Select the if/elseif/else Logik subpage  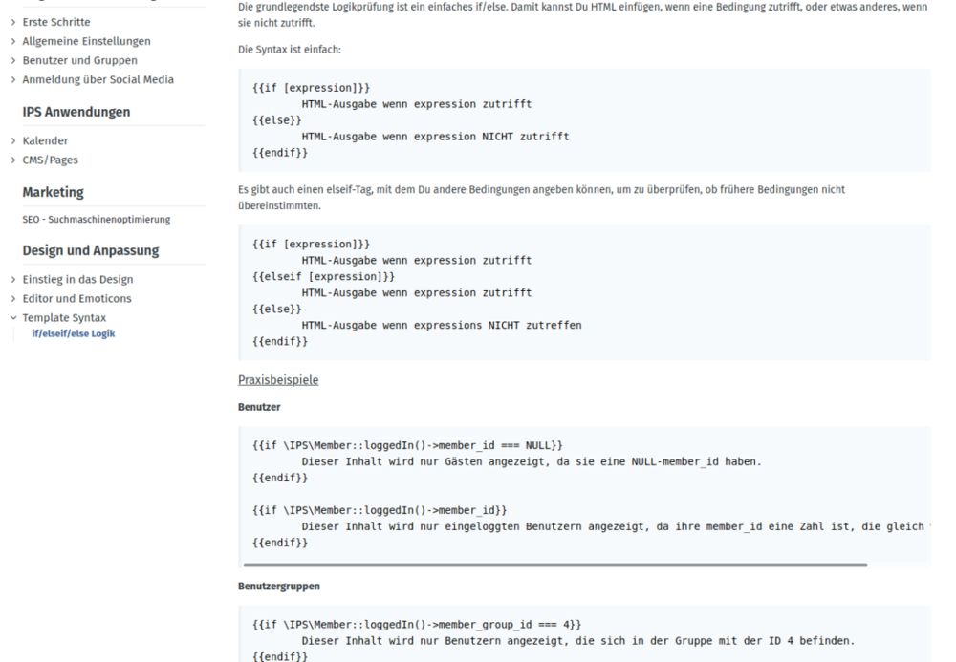tap(74, 333)
